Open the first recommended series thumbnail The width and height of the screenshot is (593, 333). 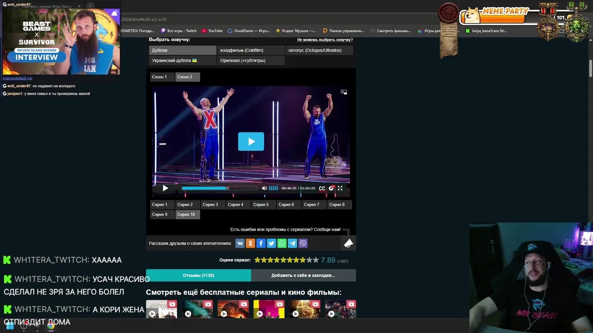point(161,309)
